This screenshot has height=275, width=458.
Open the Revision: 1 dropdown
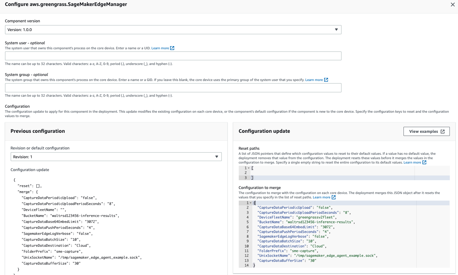tap(116, 157)
